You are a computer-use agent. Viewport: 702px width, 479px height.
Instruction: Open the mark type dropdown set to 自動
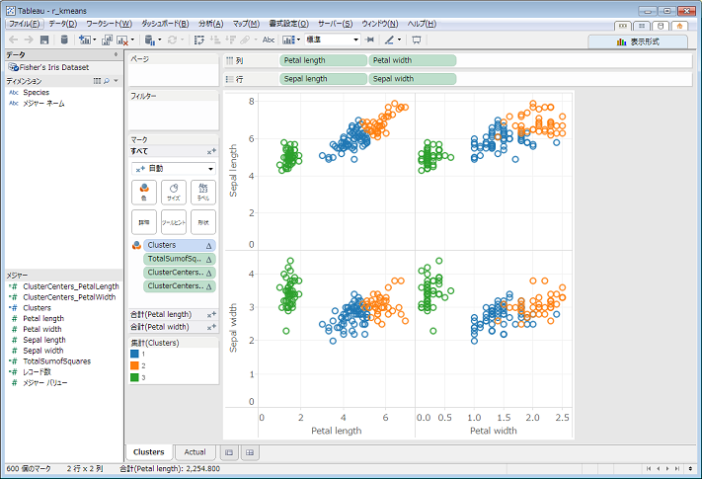tap(174, 169)
